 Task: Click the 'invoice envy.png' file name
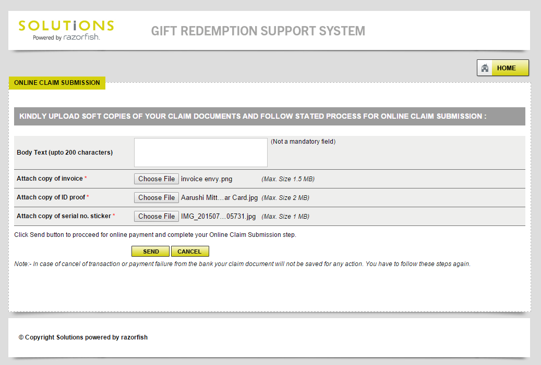pyautogui.click(x=207, y=179)
